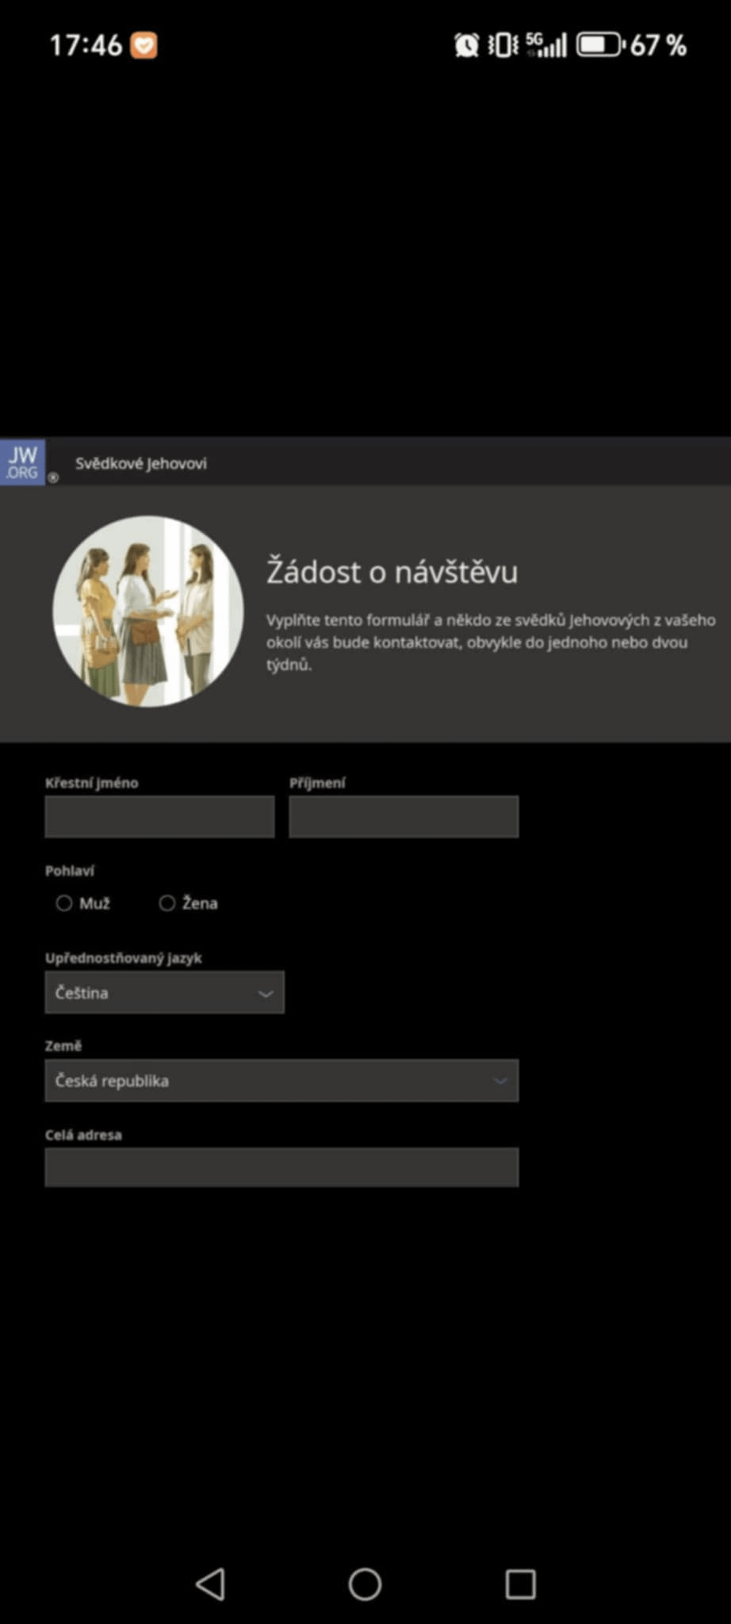Tap the orange notification icon in status bar
This screenshot has height=1624, width=731.
tap(144, 45)
